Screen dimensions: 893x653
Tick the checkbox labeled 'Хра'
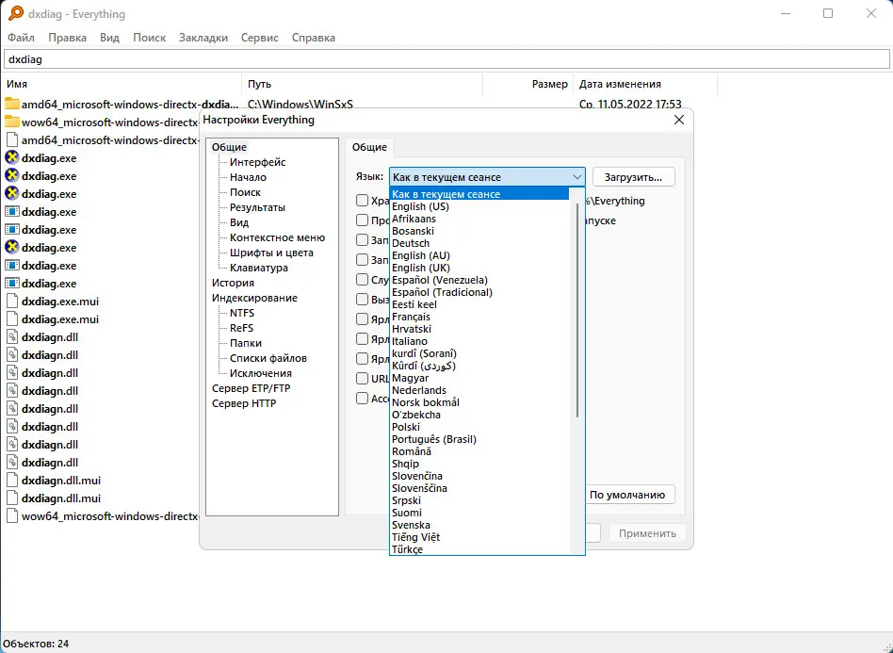[362, 200]
